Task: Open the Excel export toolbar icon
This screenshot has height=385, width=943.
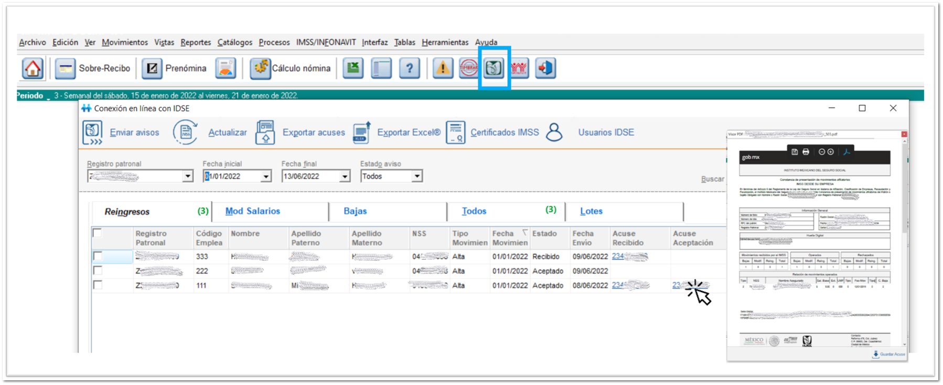Action: [x=353, y=68]
